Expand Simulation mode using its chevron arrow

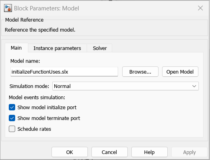(194, 86)
